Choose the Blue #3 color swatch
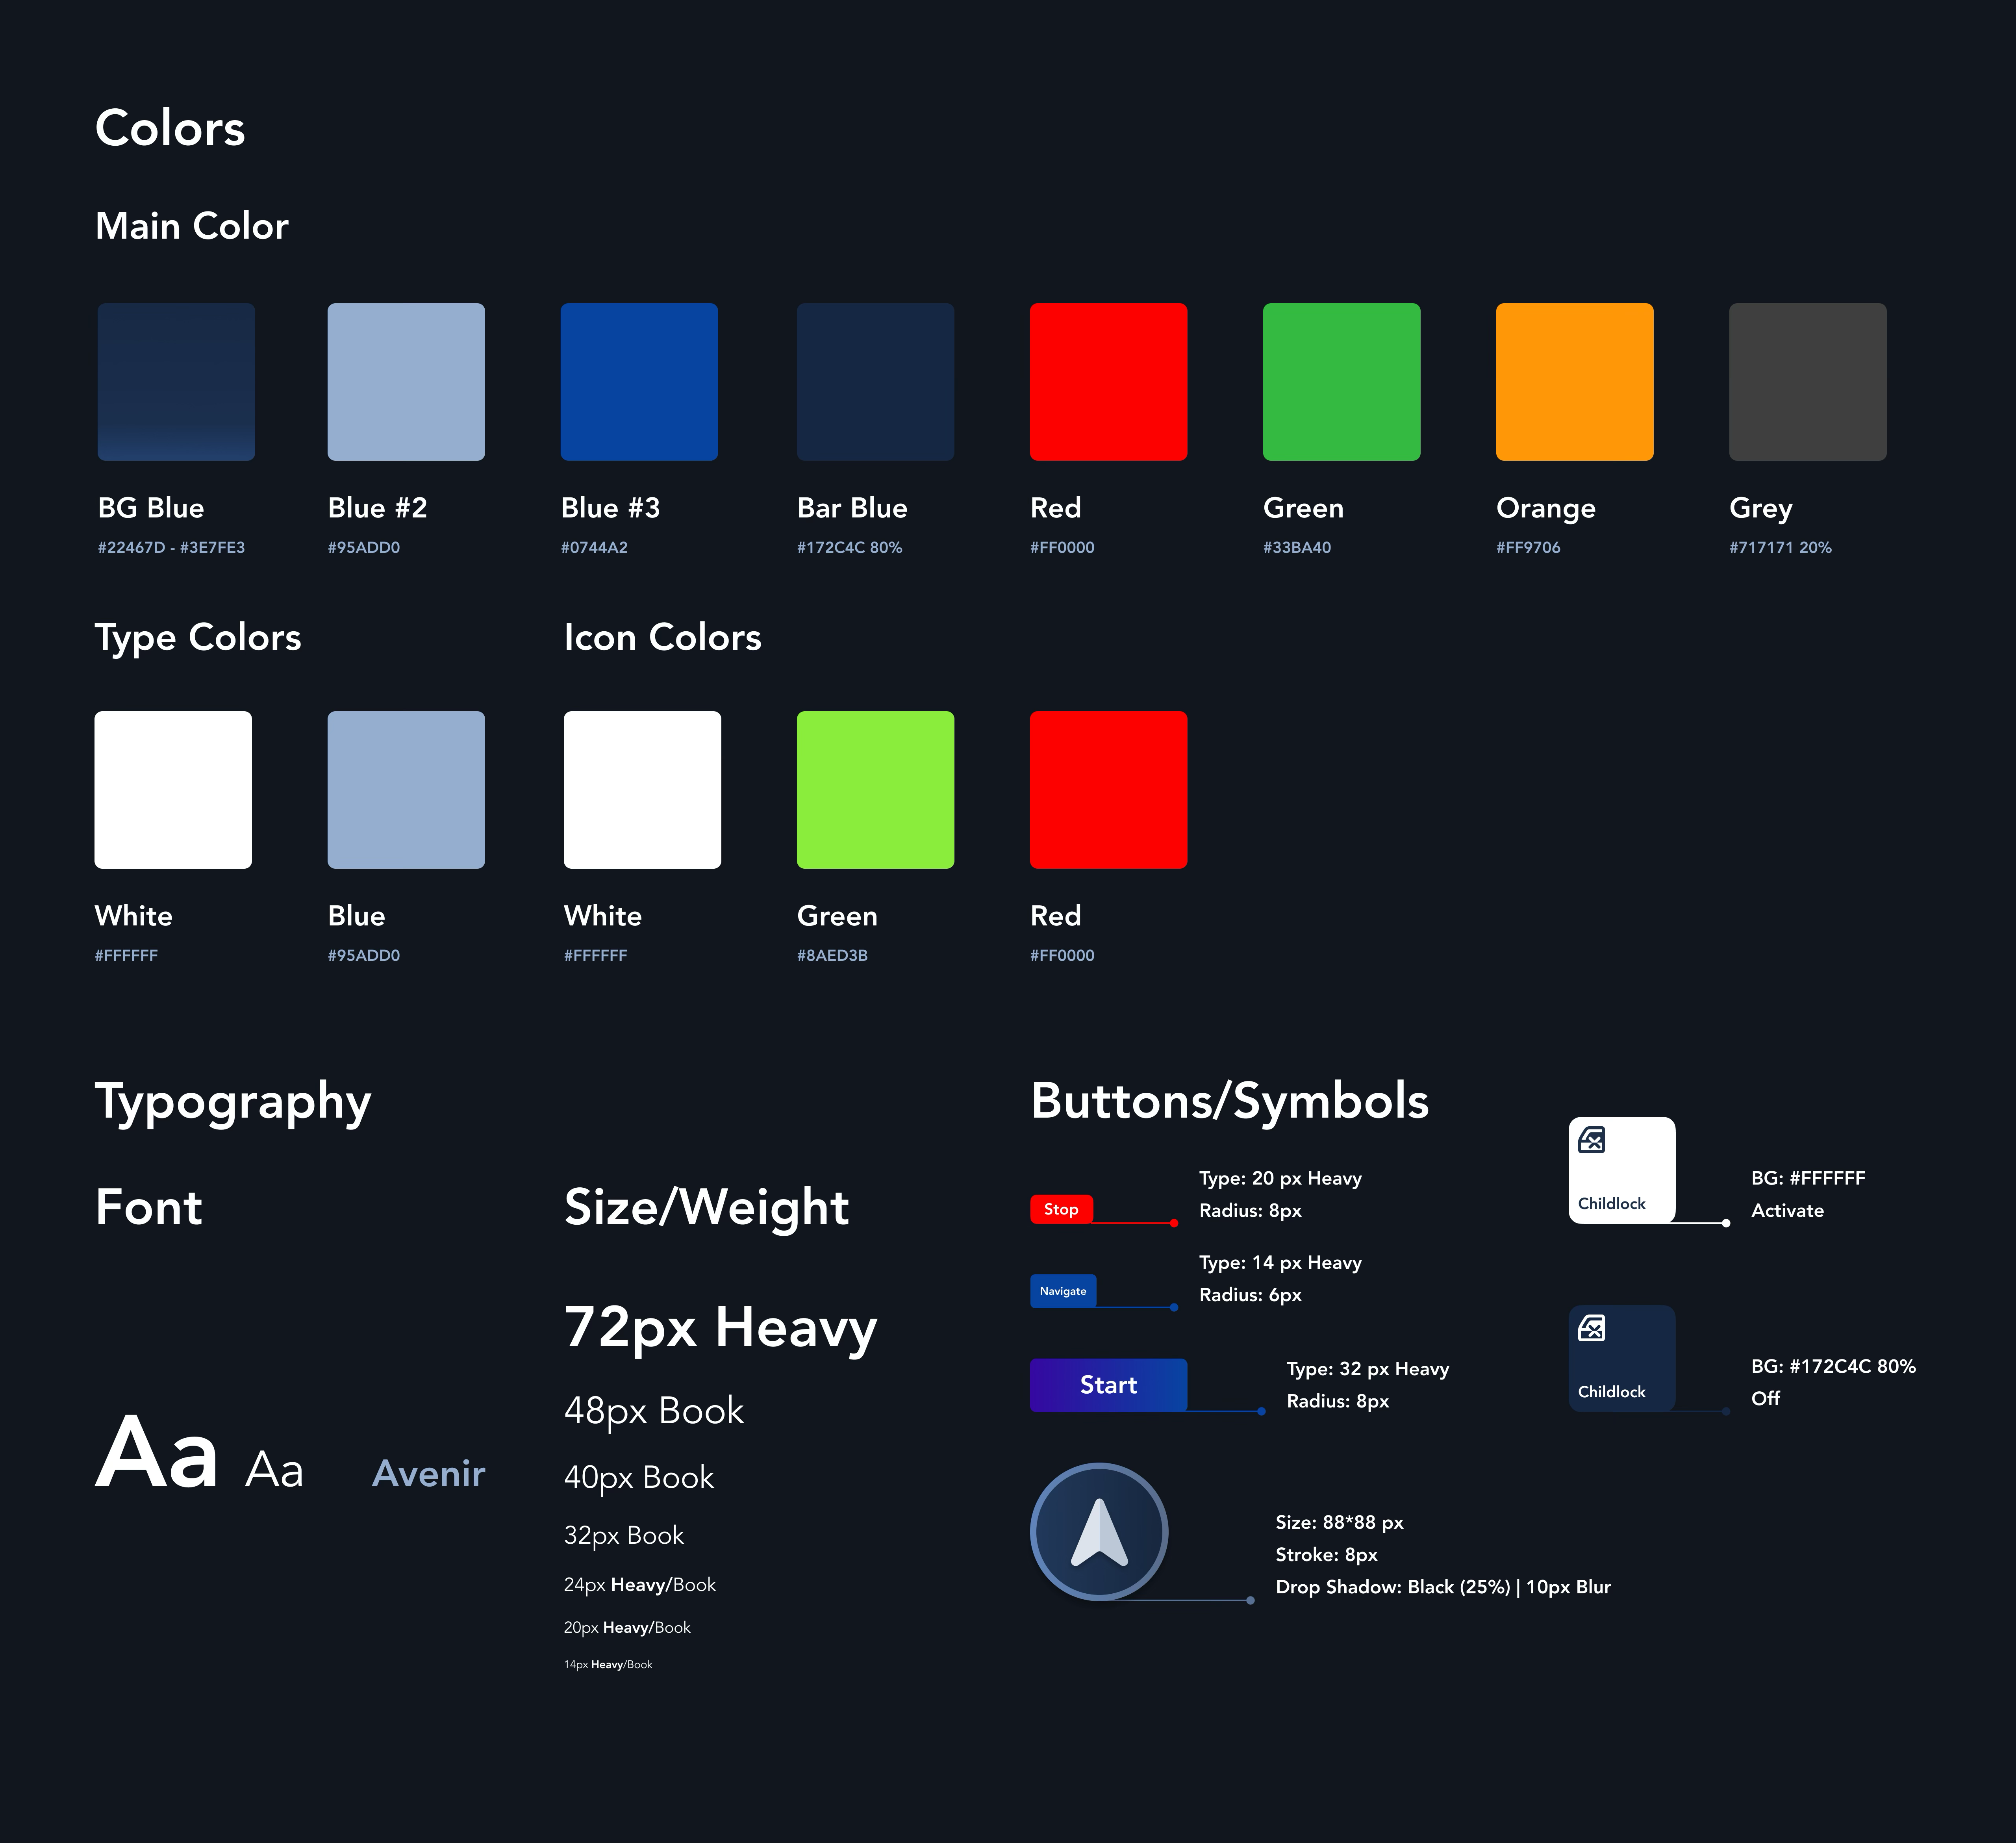This screenshot has width=2016, height=1843. 639,382
